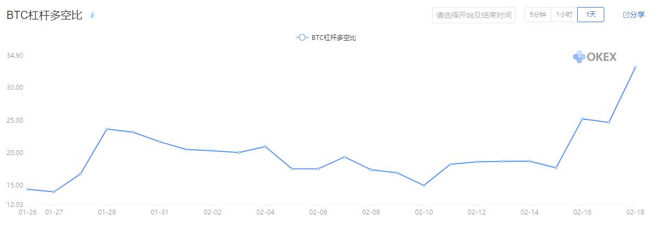Click the 02-18 peak data point
This screenshot has width=660, height=234.
click(635, 68)
